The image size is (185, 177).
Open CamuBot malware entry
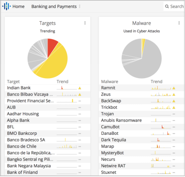141,127
